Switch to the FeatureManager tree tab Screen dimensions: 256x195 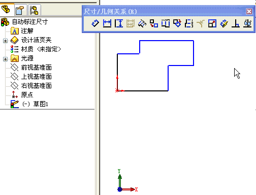tap(6, 9)
